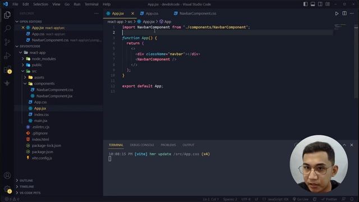
Task: Split the editor to the right
Action: coord(344,13)
